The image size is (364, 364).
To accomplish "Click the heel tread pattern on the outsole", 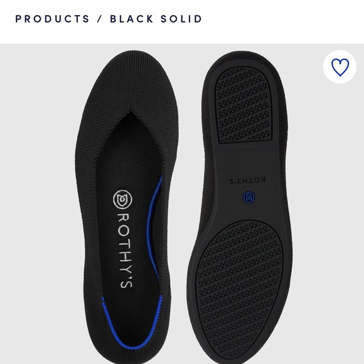I will pos(244,104).
